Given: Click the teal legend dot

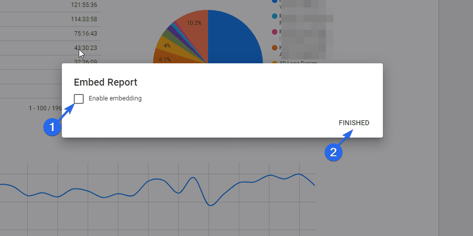Looking at the screenshot, I should [x=274, y=16].
